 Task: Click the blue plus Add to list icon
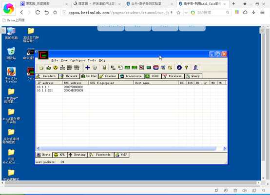(87, 68)
